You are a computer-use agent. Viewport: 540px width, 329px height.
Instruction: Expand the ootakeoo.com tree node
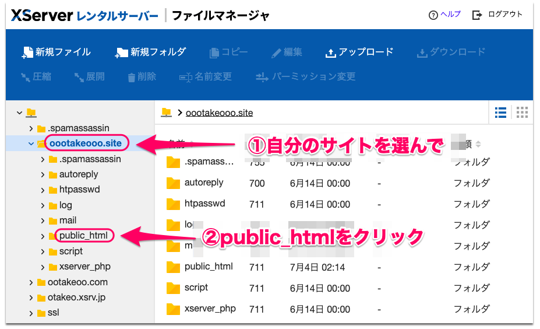click(x=31, y=282)
